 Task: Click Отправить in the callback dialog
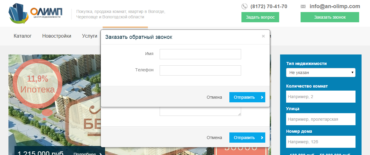point(247,97)
